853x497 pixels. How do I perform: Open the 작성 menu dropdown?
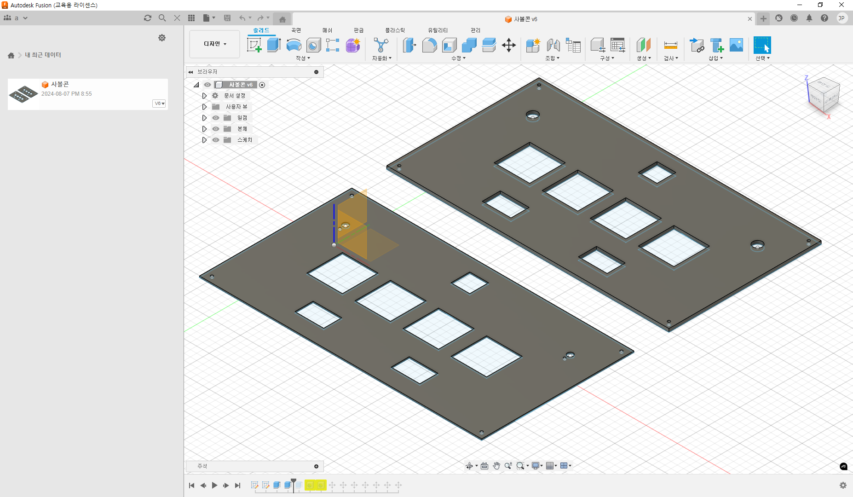(x=303, y=58)
